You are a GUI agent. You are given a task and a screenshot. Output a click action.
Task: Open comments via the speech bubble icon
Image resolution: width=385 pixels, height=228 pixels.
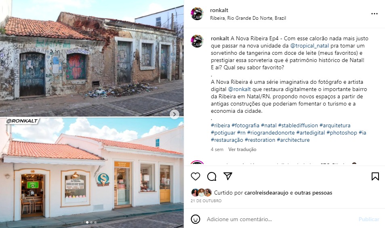point(212,176)
